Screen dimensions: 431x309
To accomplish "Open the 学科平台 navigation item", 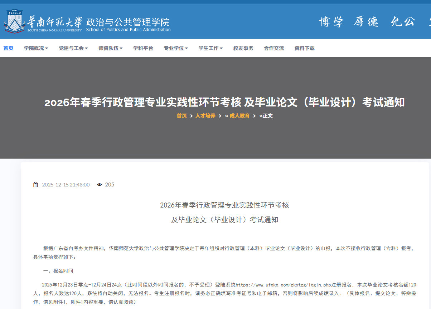I will click(143, 48).
